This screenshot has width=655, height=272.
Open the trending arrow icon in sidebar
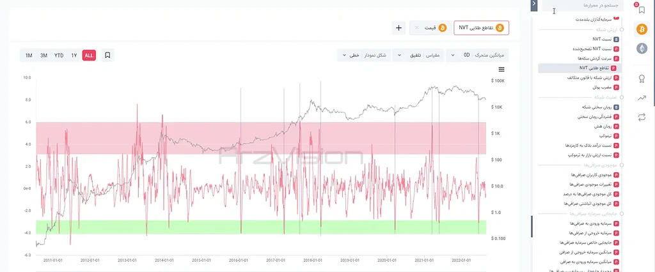click(642, 98)
